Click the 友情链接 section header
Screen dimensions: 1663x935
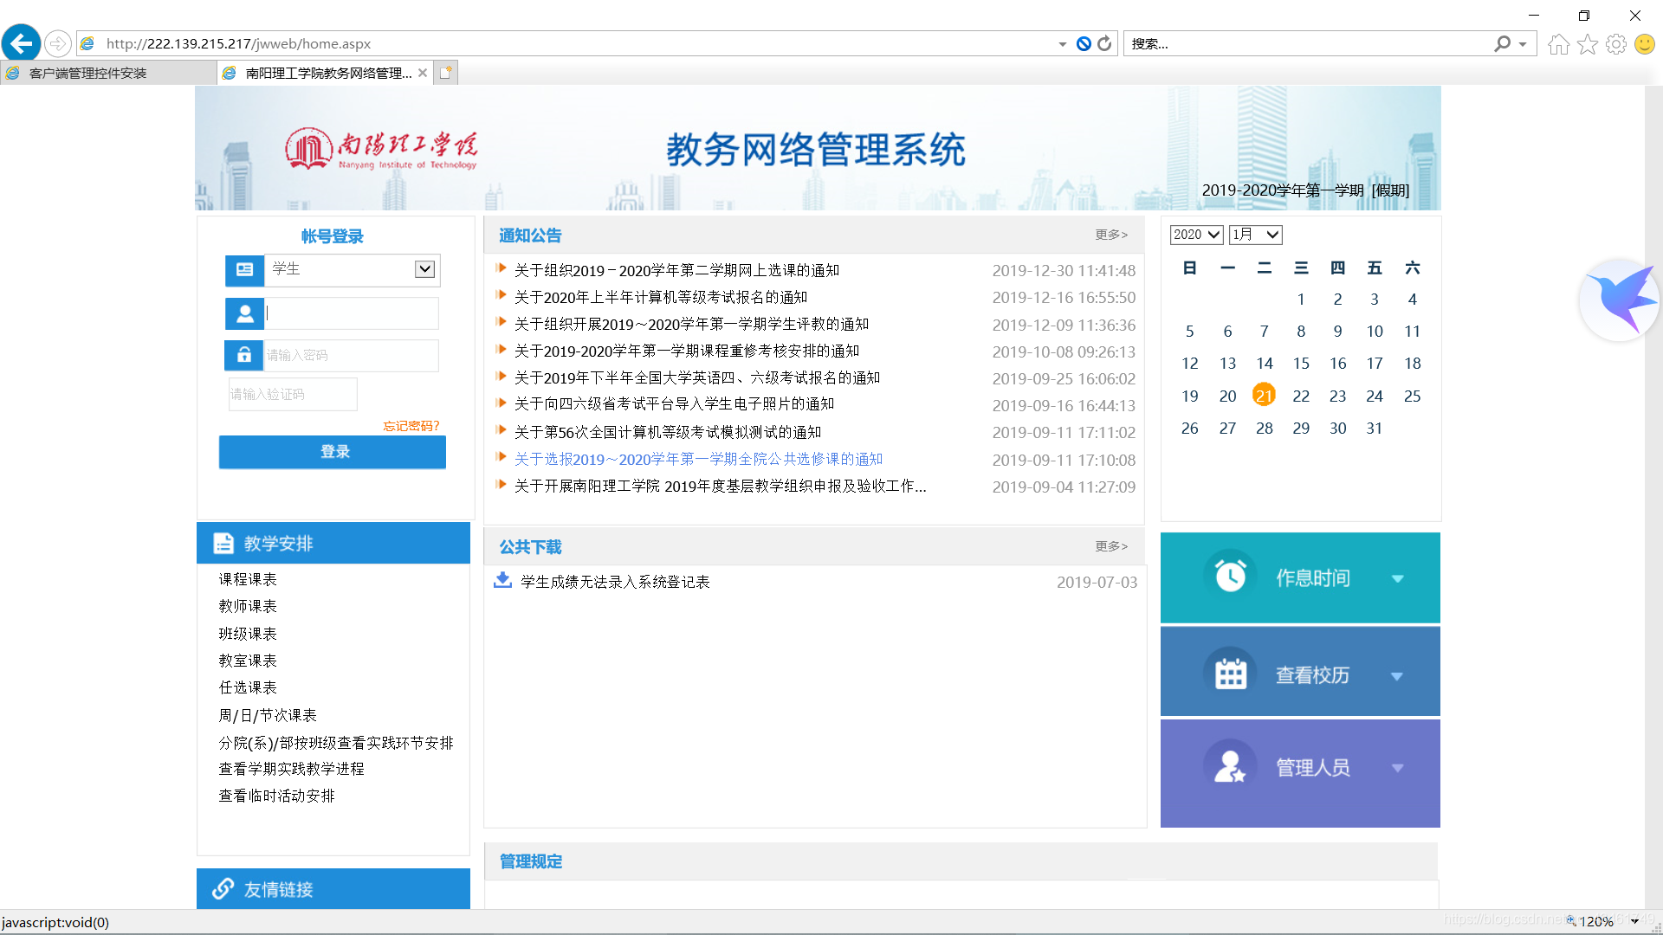click(x=333, y=888)
